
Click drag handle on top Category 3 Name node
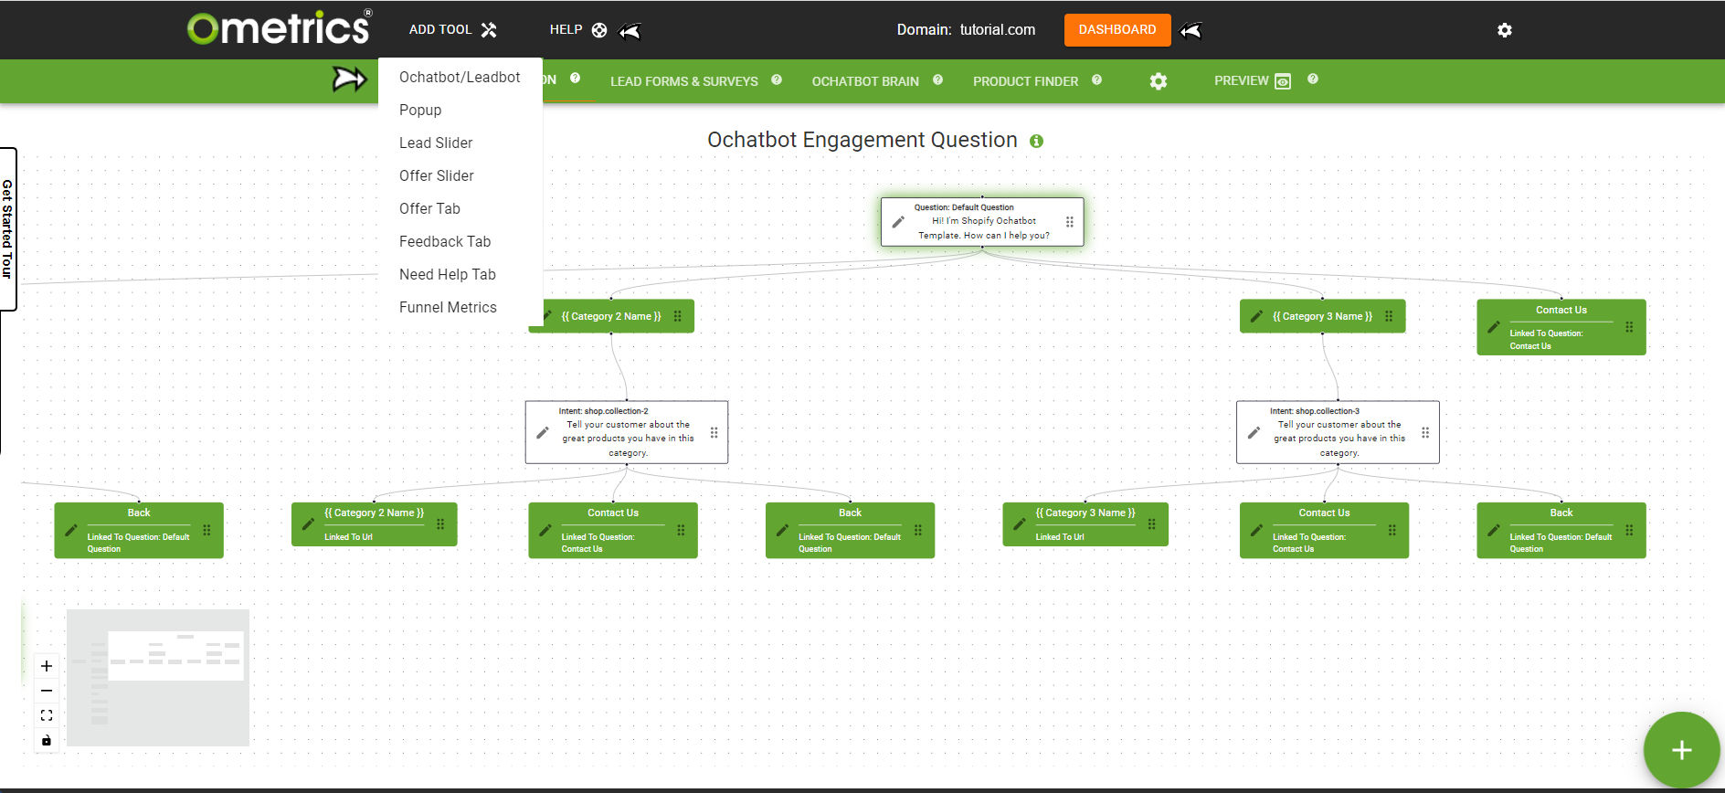coord(1389,316)
